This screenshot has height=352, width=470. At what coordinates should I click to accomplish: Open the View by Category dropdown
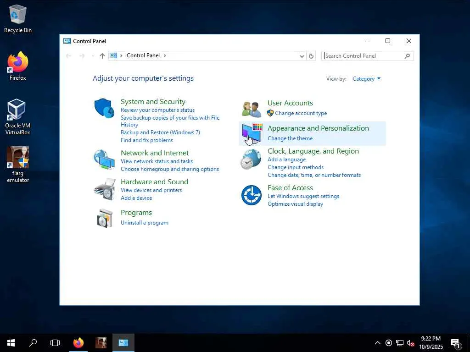[366, 79]
